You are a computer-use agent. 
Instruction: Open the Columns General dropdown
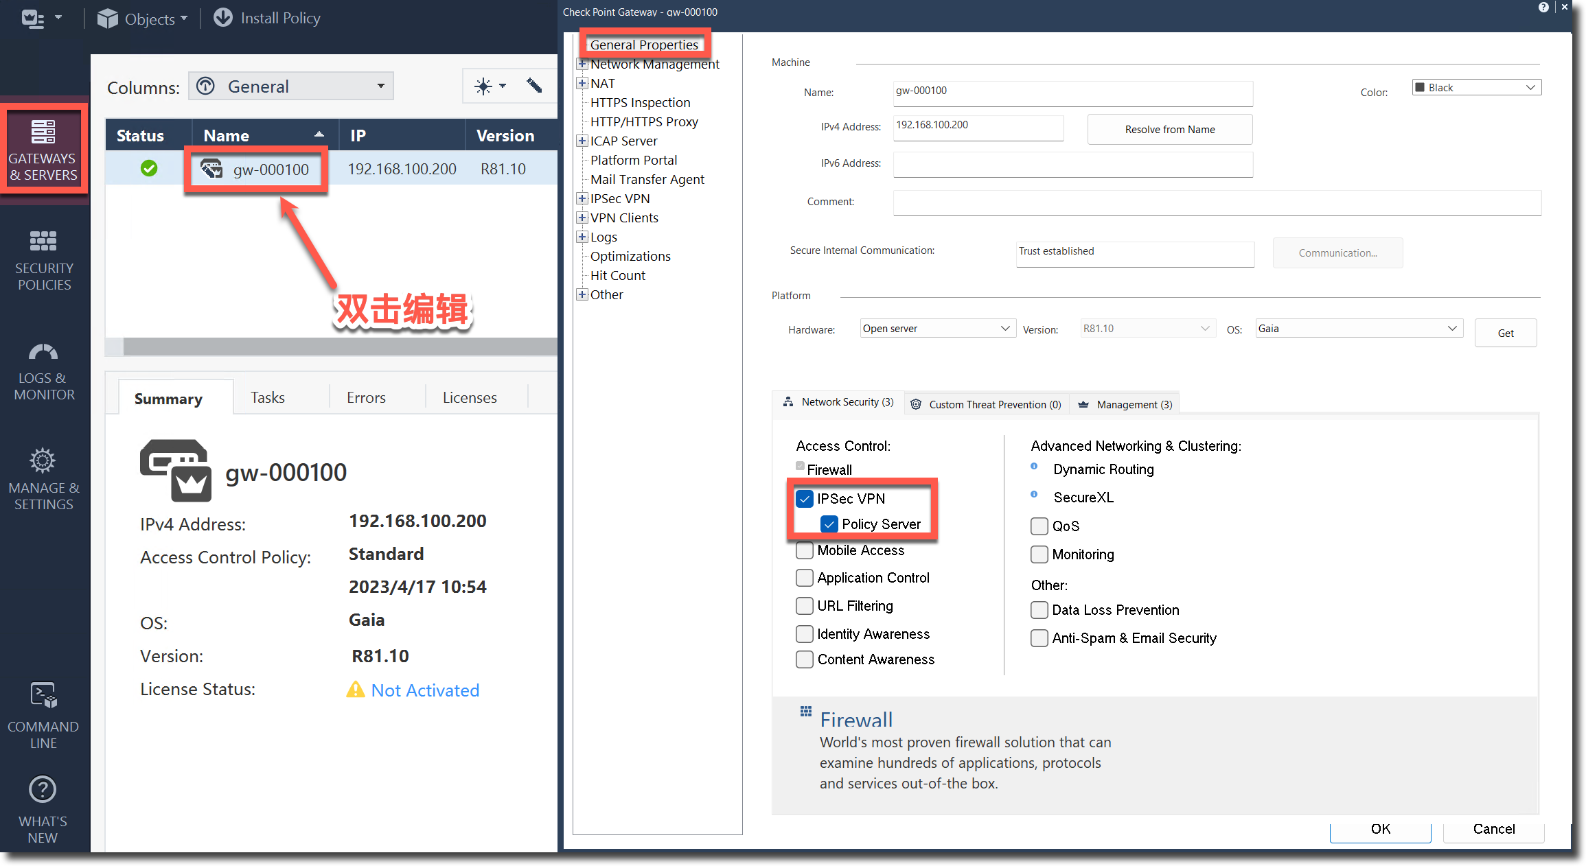click(x=291, y=86)
